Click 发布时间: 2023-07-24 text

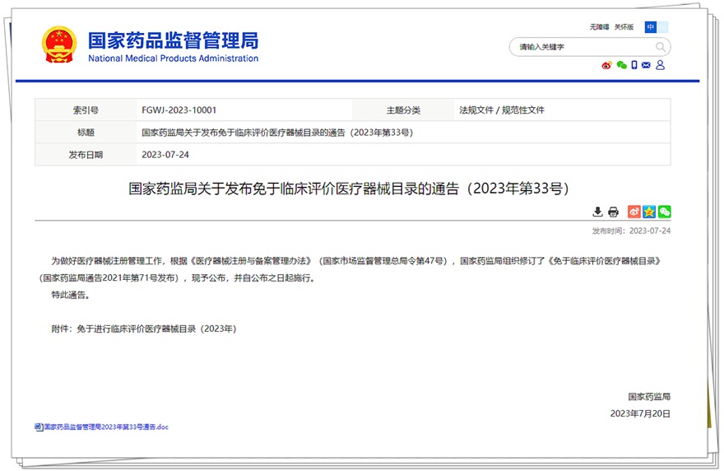coord(631,231)
